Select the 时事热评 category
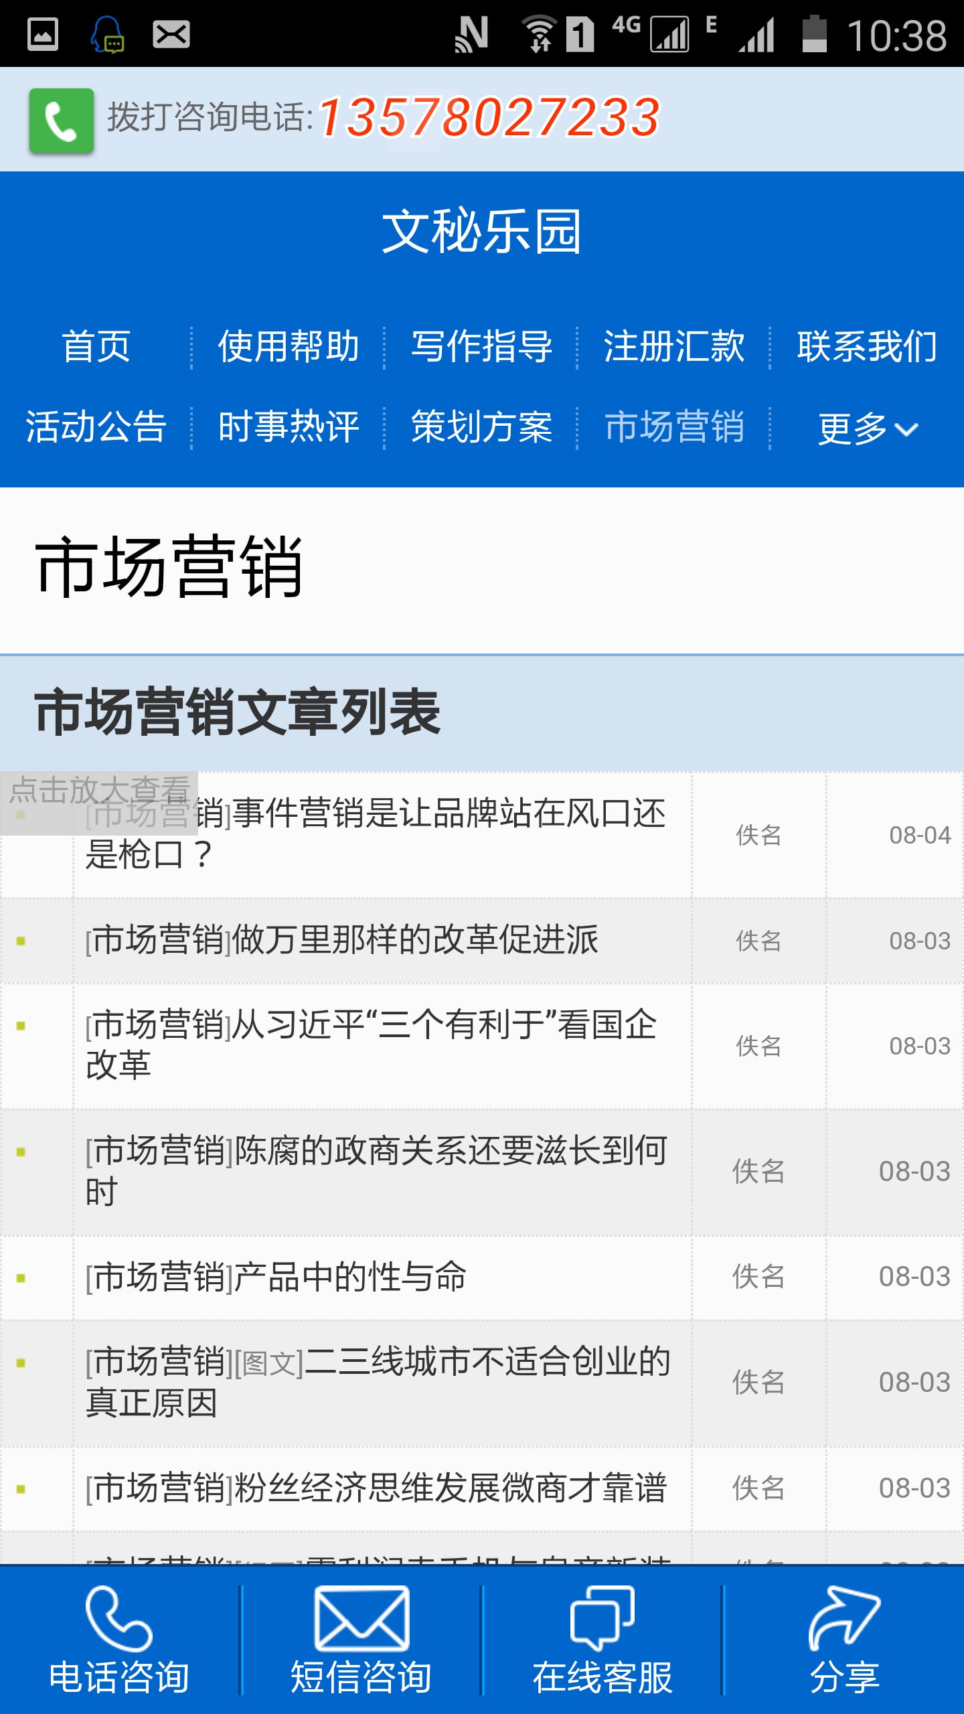964x1714 pixels. point(289,427)
